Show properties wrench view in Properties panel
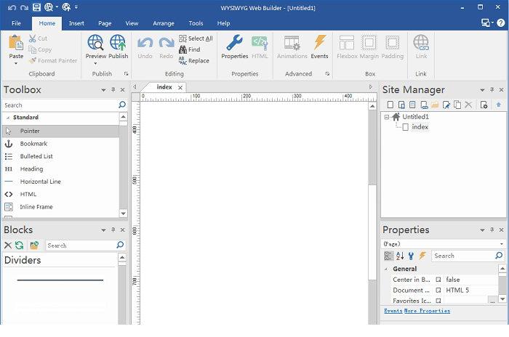Viewport: 509px width, 337px height. point(411,256)
